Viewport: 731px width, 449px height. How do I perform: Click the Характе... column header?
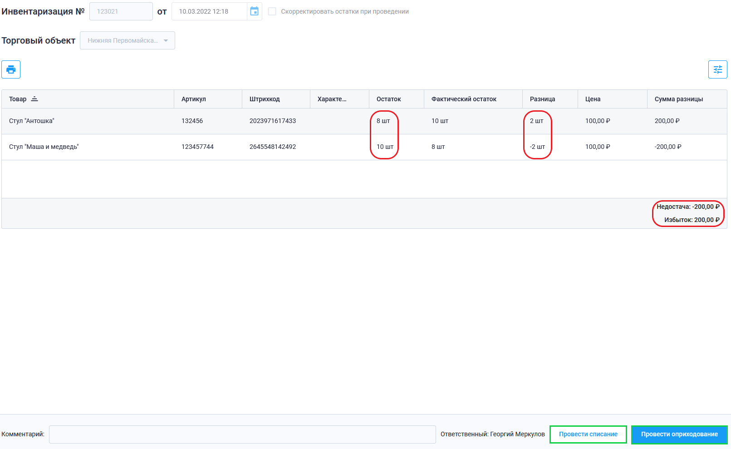click(x=339, y=99)
